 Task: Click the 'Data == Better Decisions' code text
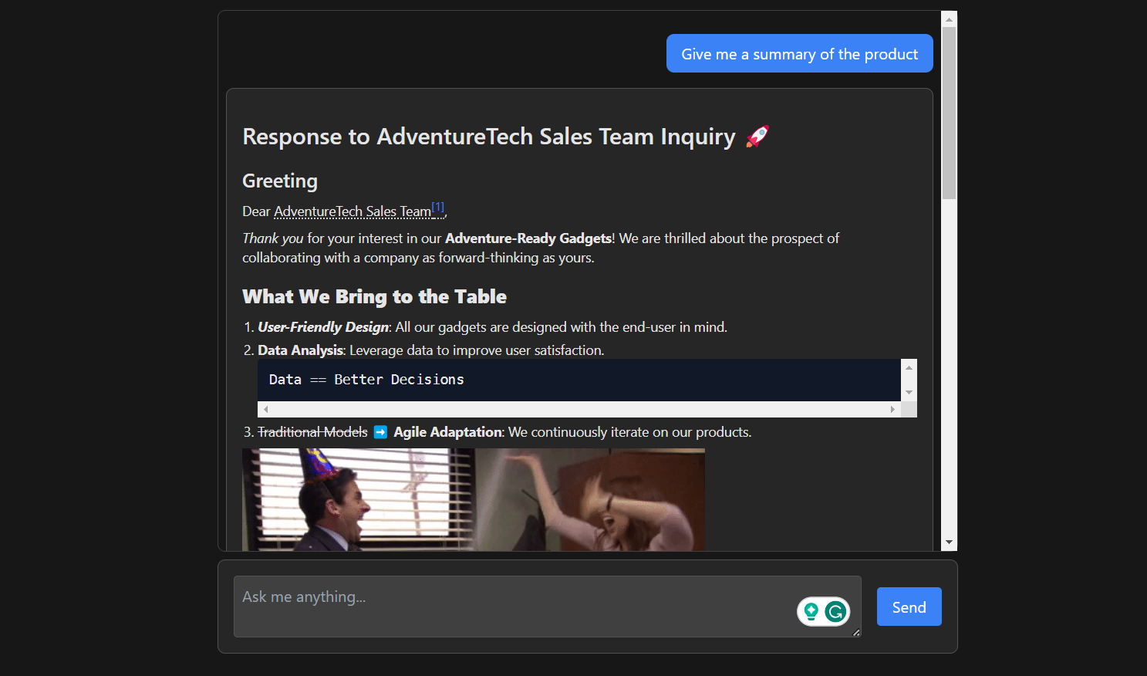pyautogui.click(x=366, y=380)
